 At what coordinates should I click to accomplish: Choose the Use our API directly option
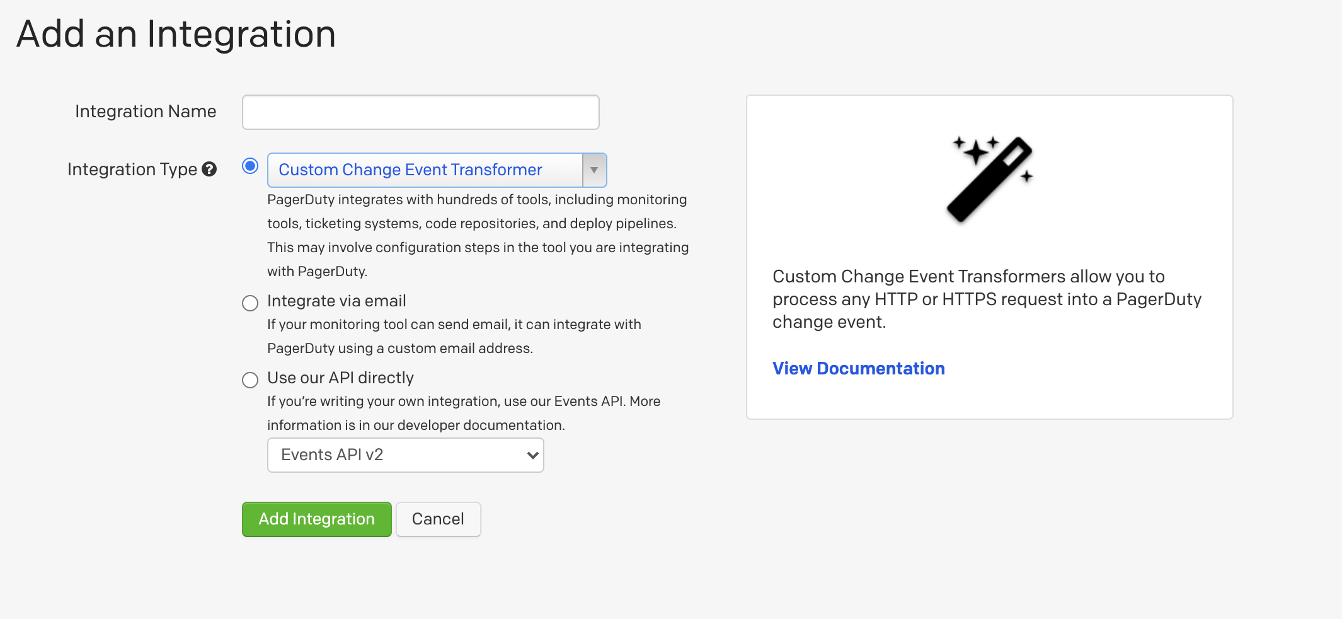click(x=250, y=380)
